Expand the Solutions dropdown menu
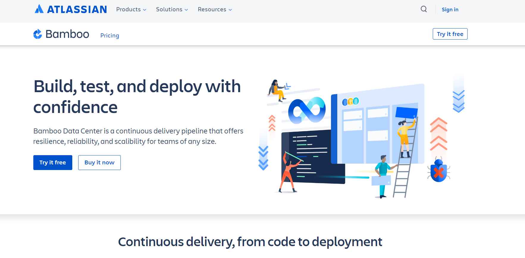 pyautogui.click(x=172, y=9)
